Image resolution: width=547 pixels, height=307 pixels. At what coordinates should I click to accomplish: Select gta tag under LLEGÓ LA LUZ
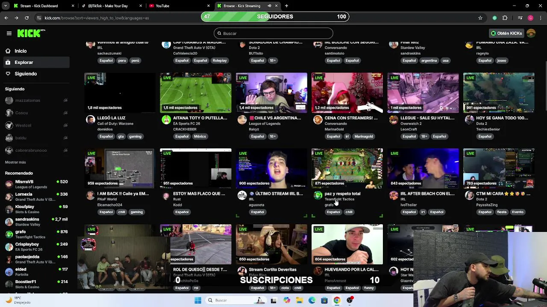[121, 136]
